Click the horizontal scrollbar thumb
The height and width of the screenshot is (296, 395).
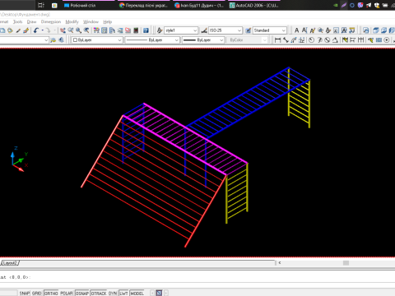click(x=346, y=263)
